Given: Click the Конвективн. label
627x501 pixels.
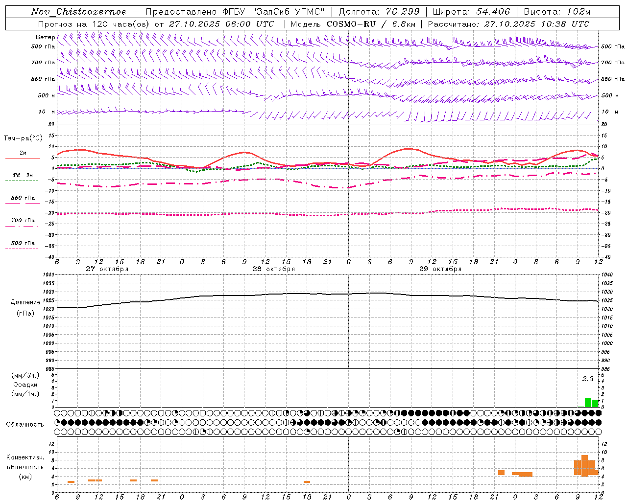Looking at the screenshot, I should pyautogui.click(x=25, y=457).
